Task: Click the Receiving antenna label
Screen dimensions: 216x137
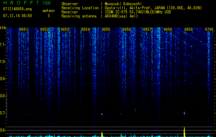Action: coord(79,16)
